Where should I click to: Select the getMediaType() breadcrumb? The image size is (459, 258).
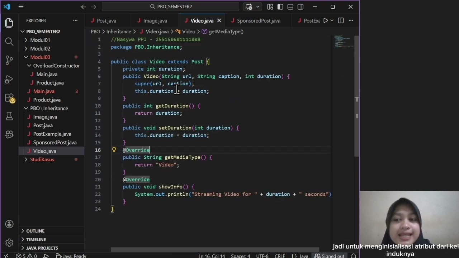[x=226, y=32]
